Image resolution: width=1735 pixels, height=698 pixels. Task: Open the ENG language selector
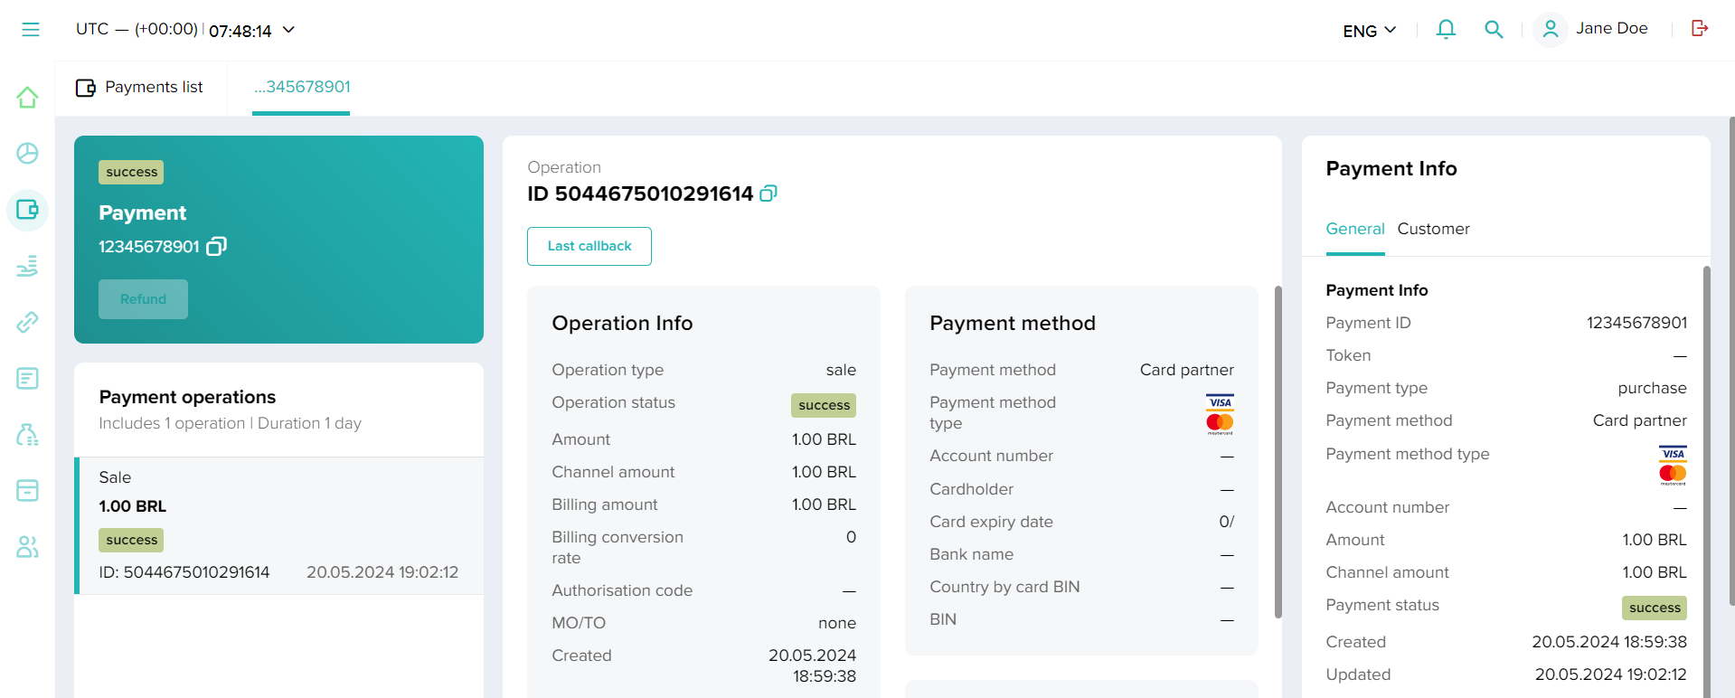pyautogui.click(x=1369, y=31)
